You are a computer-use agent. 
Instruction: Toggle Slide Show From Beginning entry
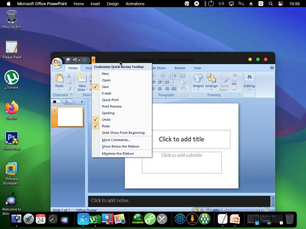122,133
